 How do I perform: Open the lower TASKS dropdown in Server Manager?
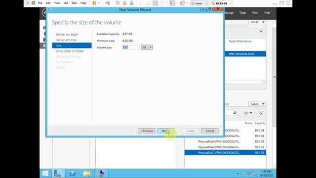[257, 104]
